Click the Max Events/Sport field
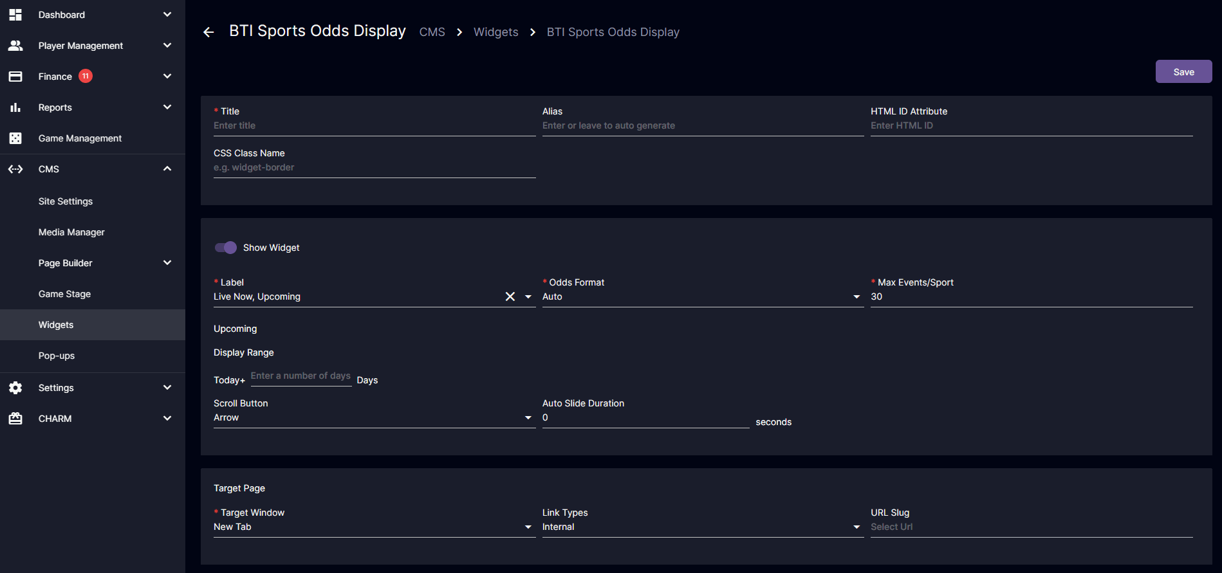Image resolution: width=1222 pixels, height=573 pixels. tap(1032, 296)
